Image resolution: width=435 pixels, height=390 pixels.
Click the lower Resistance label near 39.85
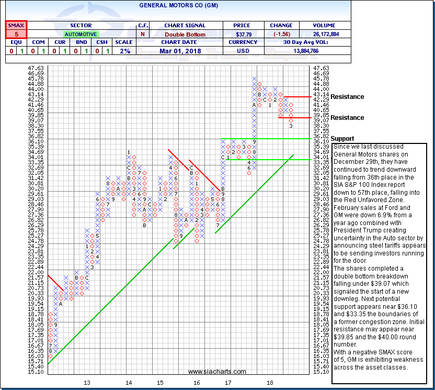pos(347,118)
